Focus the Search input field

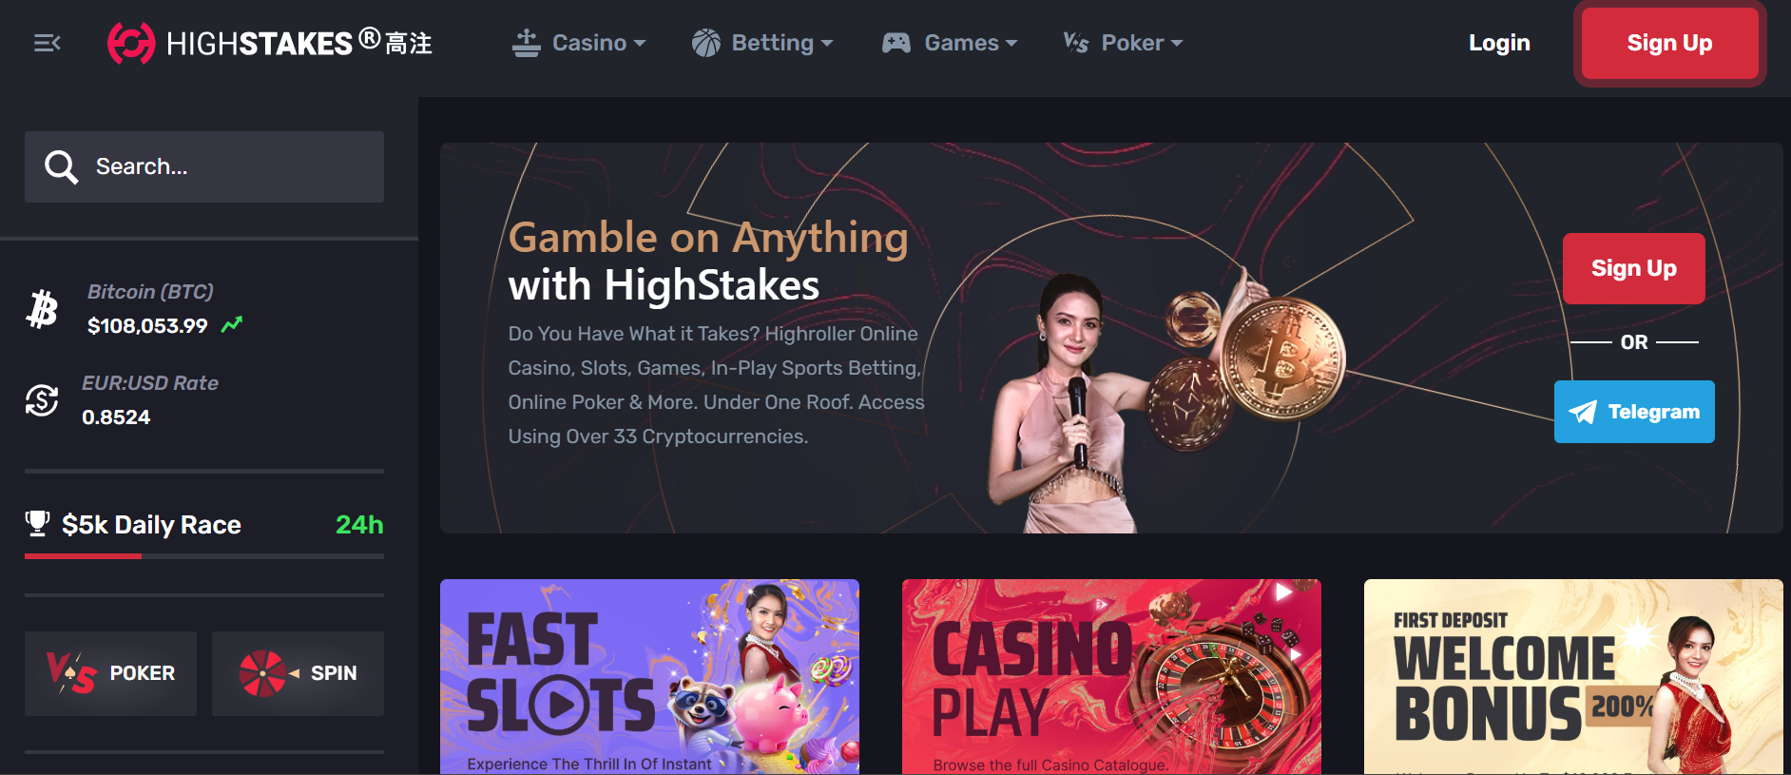point(204,167)
